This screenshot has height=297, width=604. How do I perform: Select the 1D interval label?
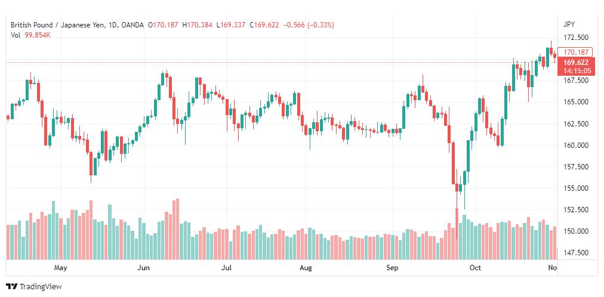[115, 25]
